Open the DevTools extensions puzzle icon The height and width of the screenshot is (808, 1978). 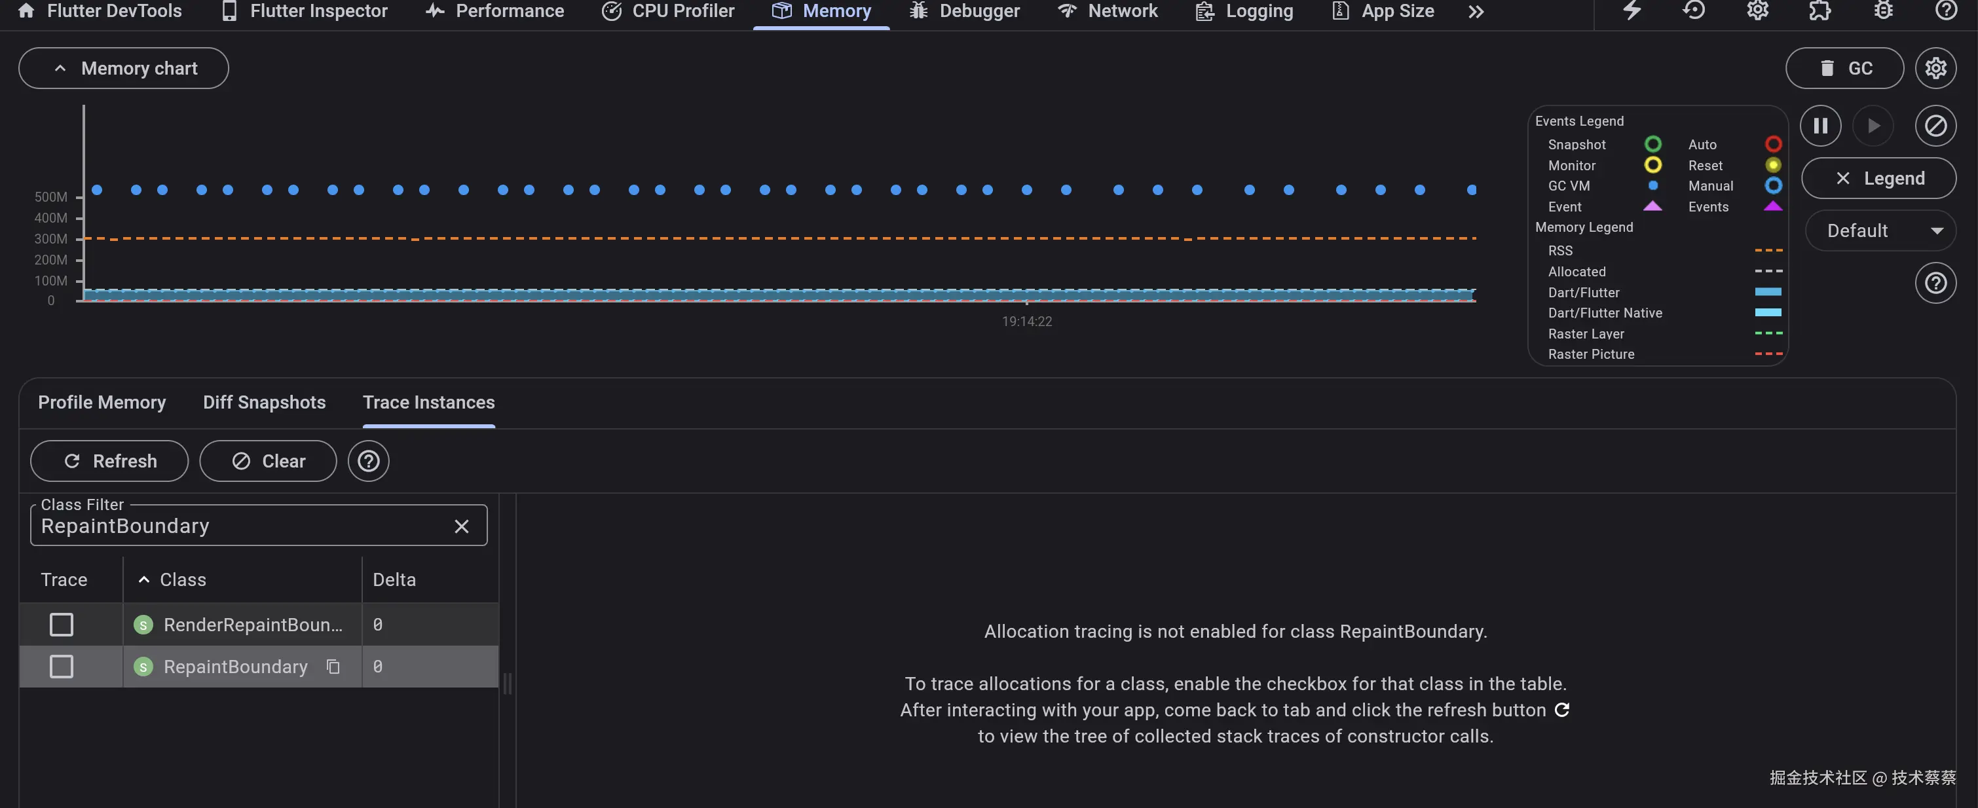coord(1819,10)
